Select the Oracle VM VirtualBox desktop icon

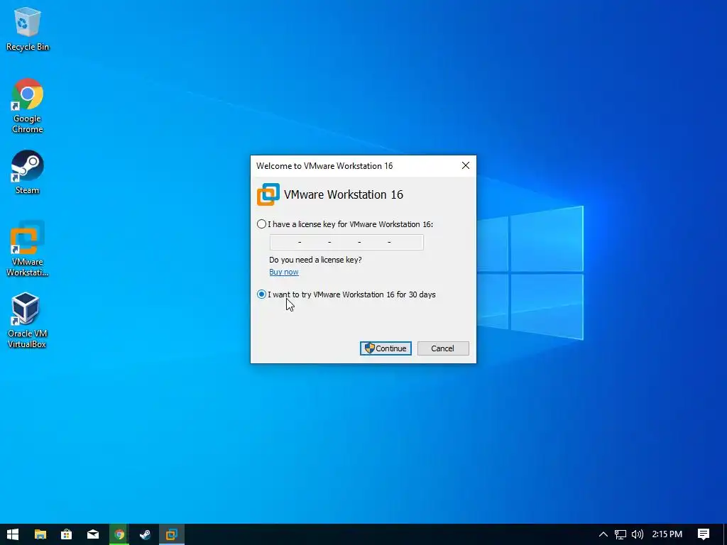tap(28, 320)
